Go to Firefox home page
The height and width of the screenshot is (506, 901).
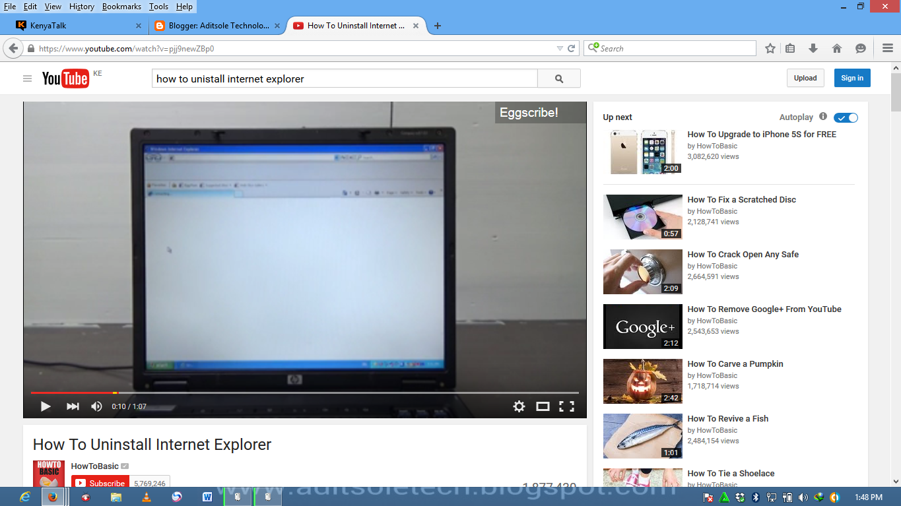point(837,48)
